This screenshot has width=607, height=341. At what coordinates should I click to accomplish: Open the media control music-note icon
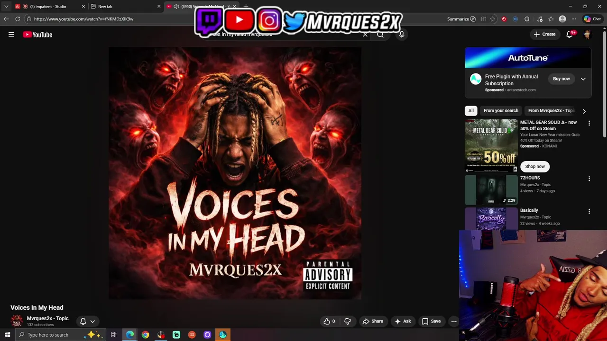click(x=540, y=19)
